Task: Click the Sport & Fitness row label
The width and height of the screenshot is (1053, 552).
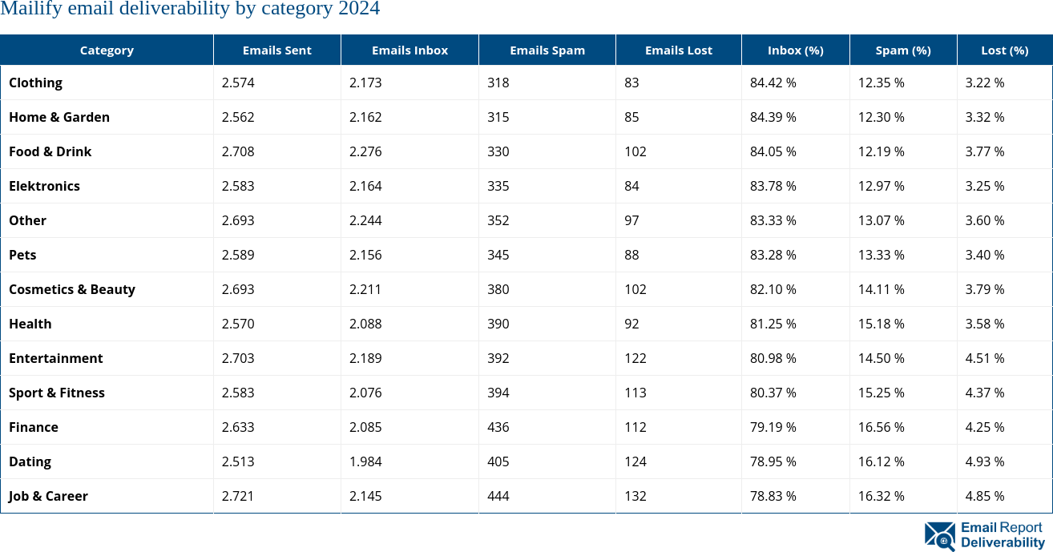Action: pyautogui.click(x=57, y=393)
